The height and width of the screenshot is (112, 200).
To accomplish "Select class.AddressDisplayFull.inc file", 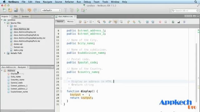I will pyautogui.click(x=26, y=35).
